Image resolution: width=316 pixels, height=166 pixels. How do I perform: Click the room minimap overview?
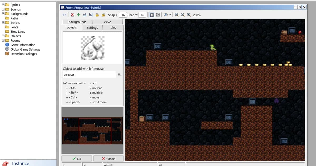[x=92, y=131]
